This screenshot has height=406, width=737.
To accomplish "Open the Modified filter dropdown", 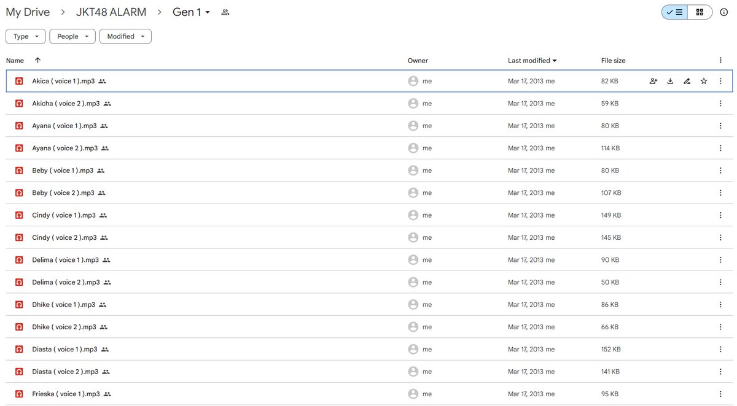I will [125, 36].
